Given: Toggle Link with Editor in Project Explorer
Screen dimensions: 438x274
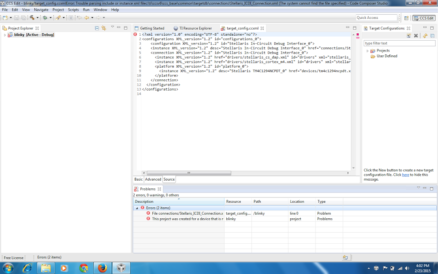Looking at the screenshot, I should coord(104,28).
